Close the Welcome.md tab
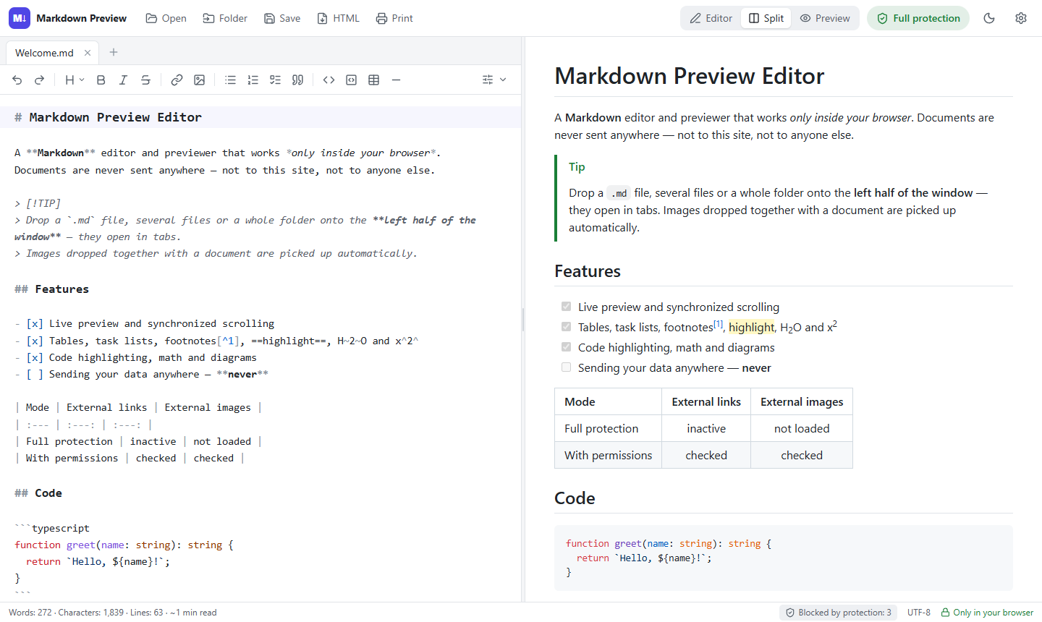This screenshot has width=1042, height=622. pos(88,53)
